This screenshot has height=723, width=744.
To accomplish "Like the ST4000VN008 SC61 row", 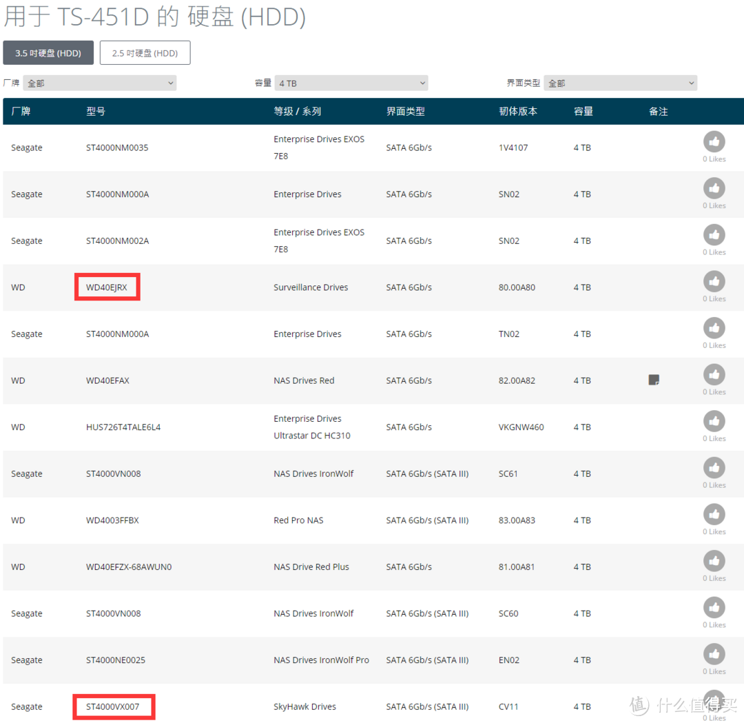I will coord(714,467).
